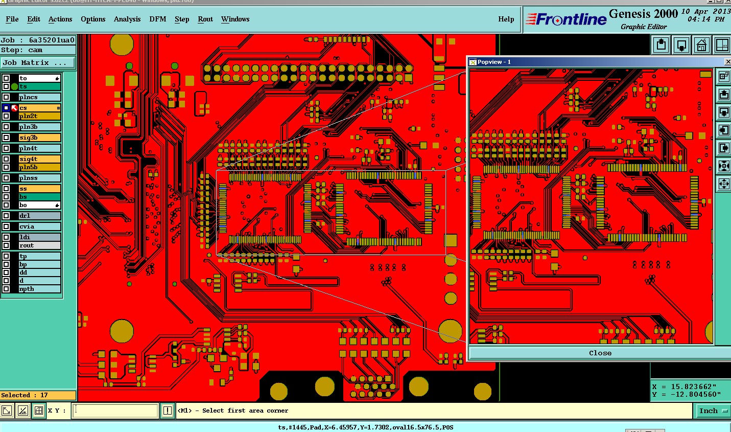Screen dimensions: 731x432
Task: Open the Edit menu
Action: (x=34, y=19)
